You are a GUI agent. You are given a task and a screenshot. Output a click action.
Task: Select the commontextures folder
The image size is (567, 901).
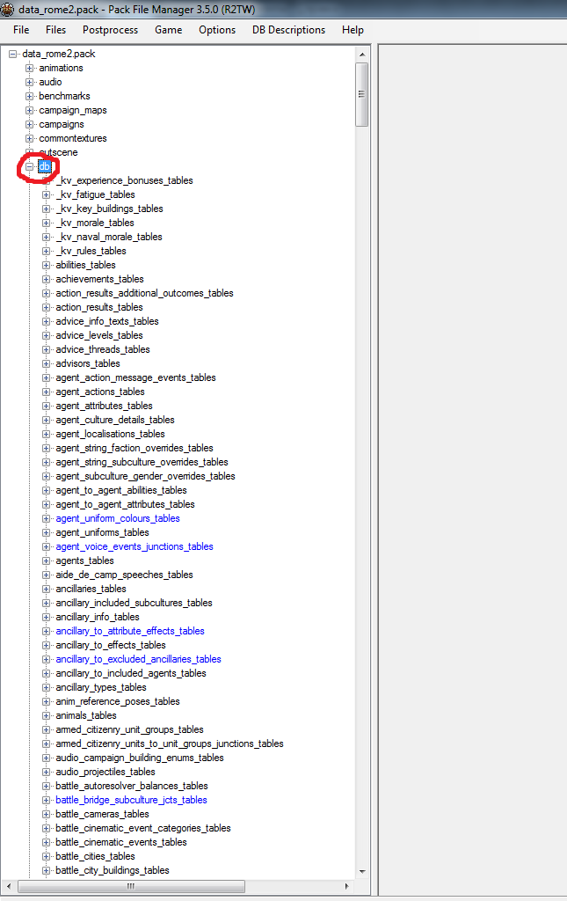72,138
